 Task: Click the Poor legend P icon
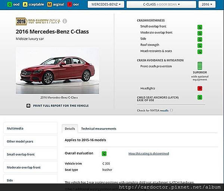(x=70, y=4)
